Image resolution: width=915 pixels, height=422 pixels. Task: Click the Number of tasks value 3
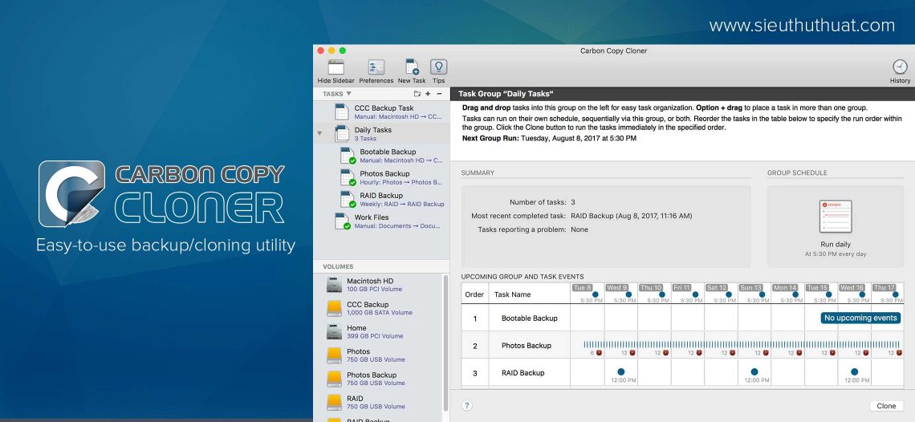(x=573, y=202)
